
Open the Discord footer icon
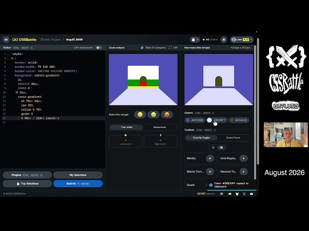click(x=230, y=194)
